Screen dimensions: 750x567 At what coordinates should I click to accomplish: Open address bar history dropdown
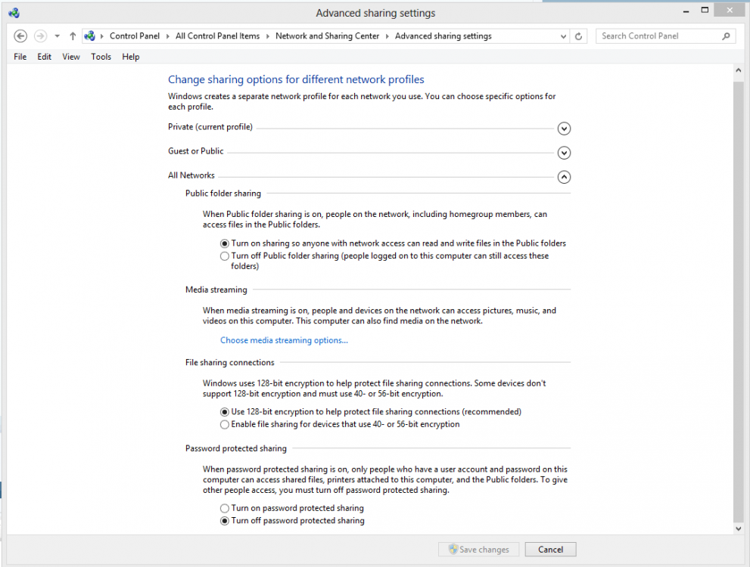[x=563, y=36]
